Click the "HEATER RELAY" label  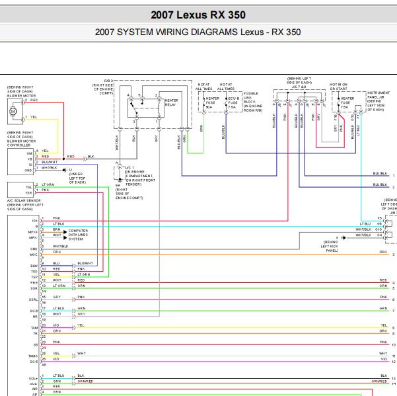coord(171,102)
